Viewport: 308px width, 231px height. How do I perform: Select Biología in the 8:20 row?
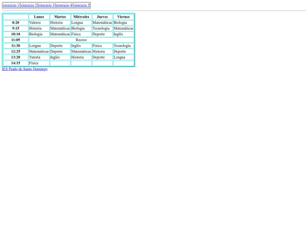(x=123, y=23)
